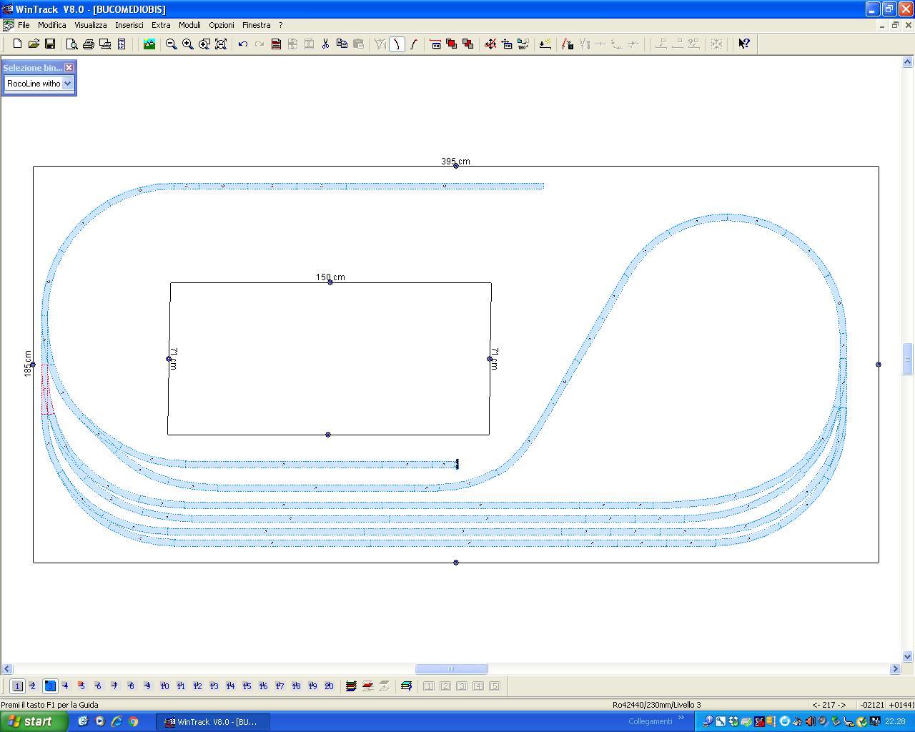The height and width of the screenshot is (732, 915).
Task: Open print preview
Action: pos(71,44)
